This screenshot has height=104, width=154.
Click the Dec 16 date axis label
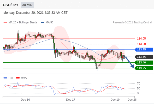pos(25,100)
